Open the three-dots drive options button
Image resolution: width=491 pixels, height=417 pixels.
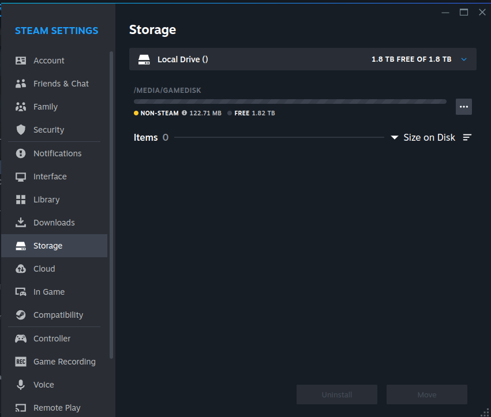[x=464, y=107]
